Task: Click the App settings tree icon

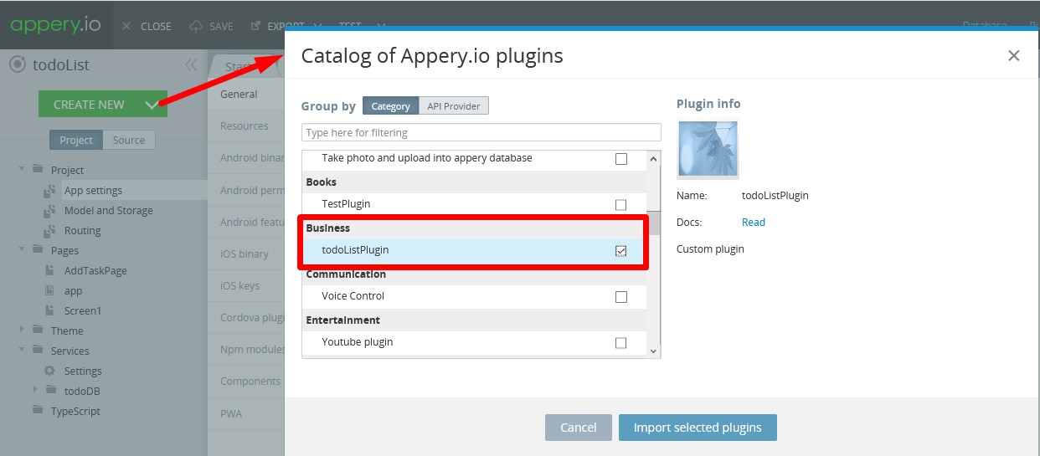Action: [x=50, y=191]
